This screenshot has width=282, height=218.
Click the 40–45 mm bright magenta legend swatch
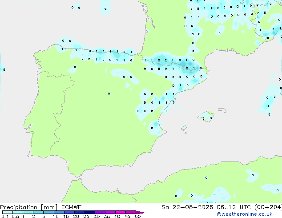click(121, 212)
